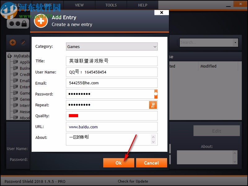This screenshot has height=186, width=248.
Task: Click the plus icon in the Add Entry header
Action: (41, 21)
